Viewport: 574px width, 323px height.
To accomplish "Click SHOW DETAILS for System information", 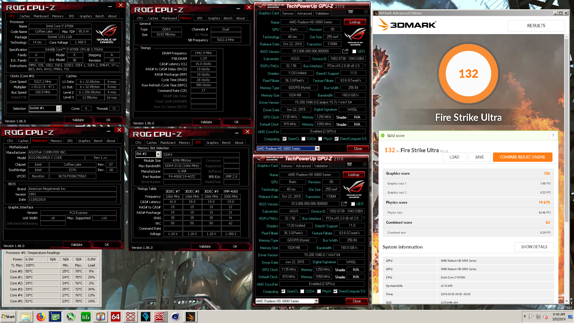I will pos(534,247).
